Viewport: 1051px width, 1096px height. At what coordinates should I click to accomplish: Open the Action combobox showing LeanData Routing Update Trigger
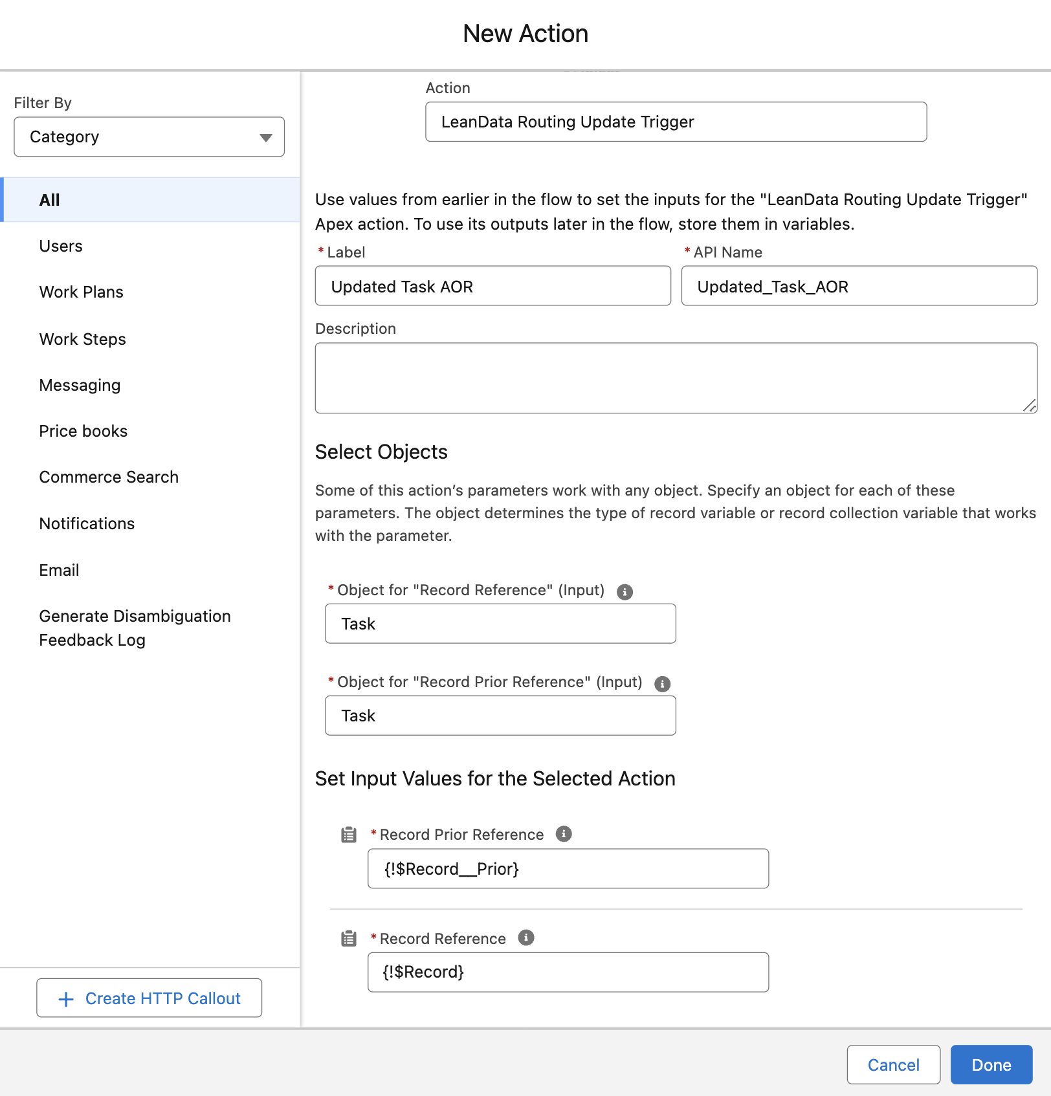click(x=676, y=122)
